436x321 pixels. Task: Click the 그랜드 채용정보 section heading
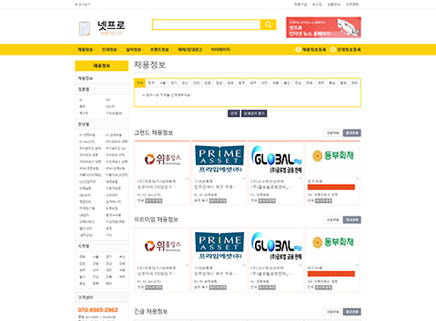(154, 133)
